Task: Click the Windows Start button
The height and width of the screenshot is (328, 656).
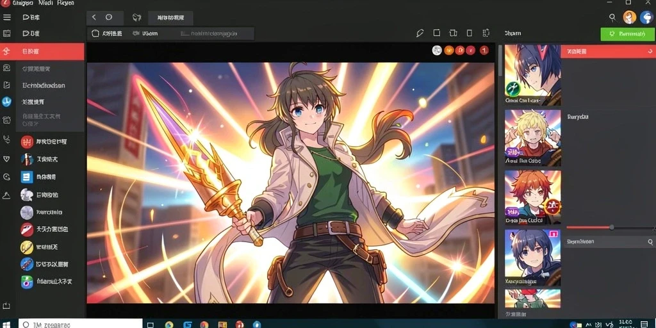Action: tap(6, 324)
